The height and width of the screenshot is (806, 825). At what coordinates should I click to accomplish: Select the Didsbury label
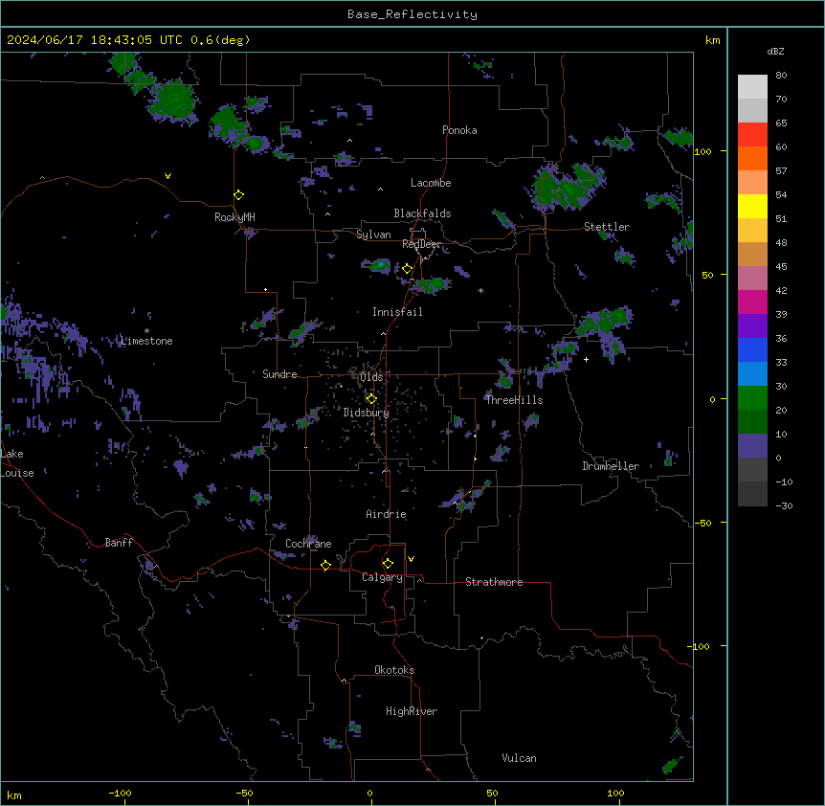tap(367, 413)
